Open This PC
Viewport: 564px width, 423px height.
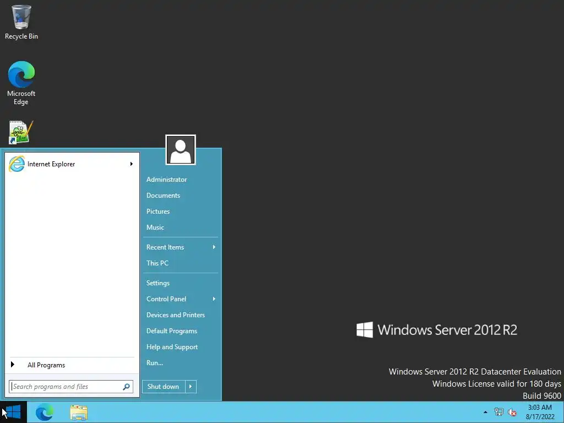(157, 263)
